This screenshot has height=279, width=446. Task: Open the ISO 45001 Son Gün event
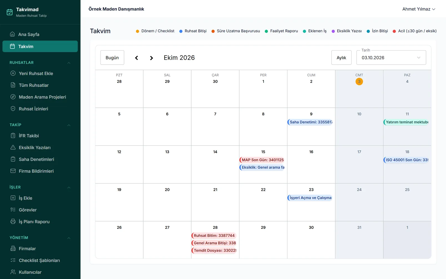point(406,160)
